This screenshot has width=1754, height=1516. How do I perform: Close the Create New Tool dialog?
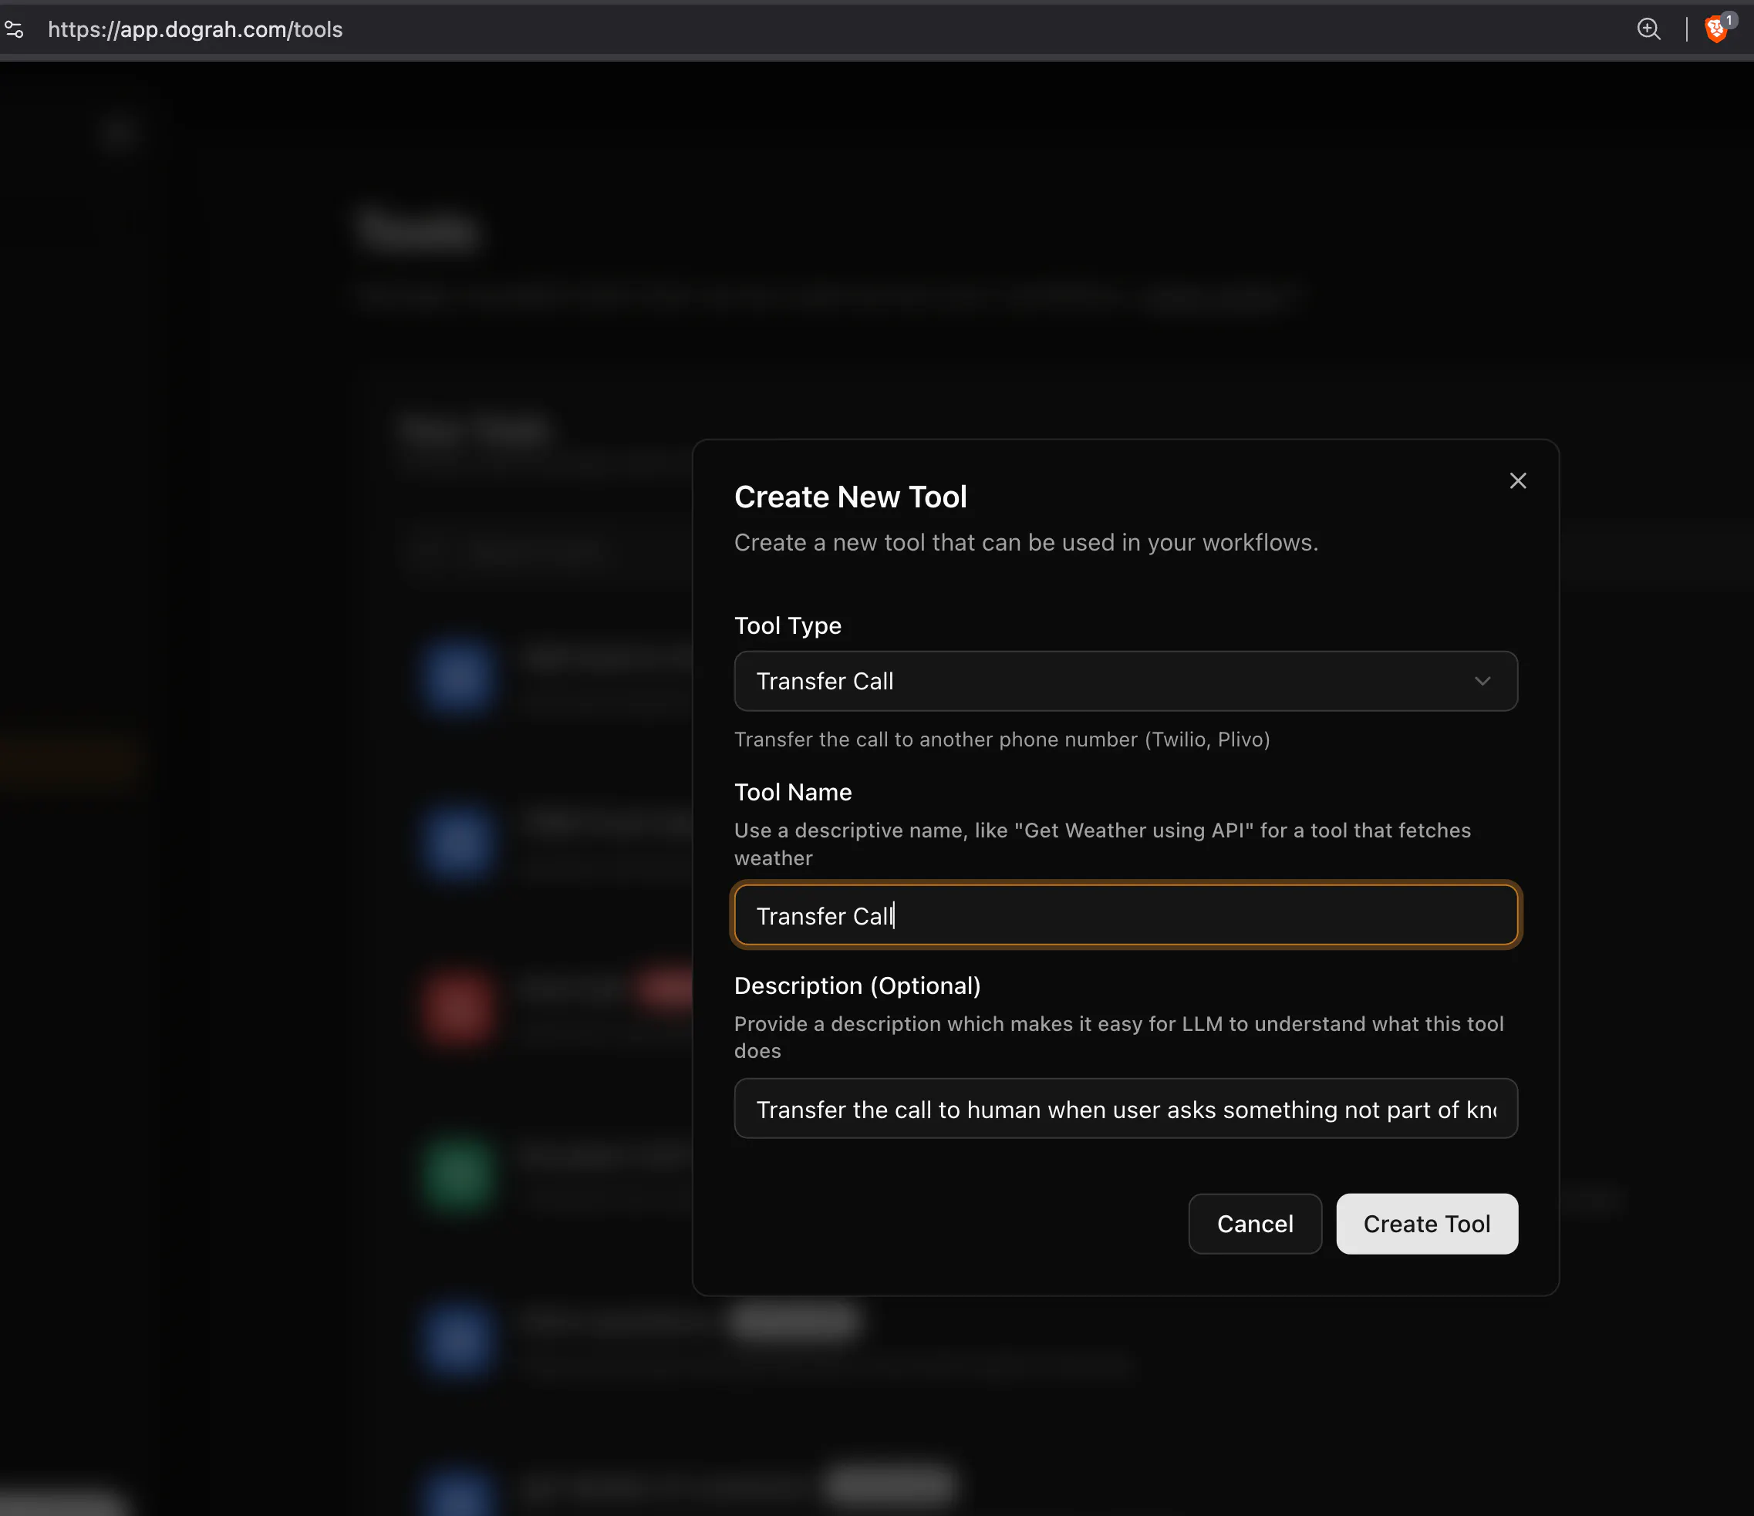tap(1517, 480)
